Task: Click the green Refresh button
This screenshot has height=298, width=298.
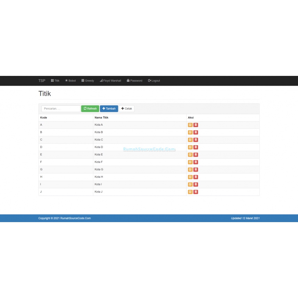Action: coord(90,109)
